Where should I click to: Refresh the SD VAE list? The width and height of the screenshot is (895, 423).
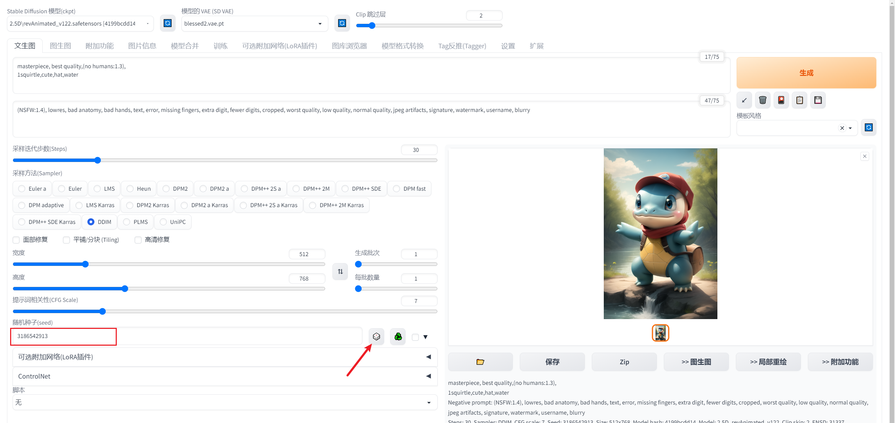(x=342, y=23)
